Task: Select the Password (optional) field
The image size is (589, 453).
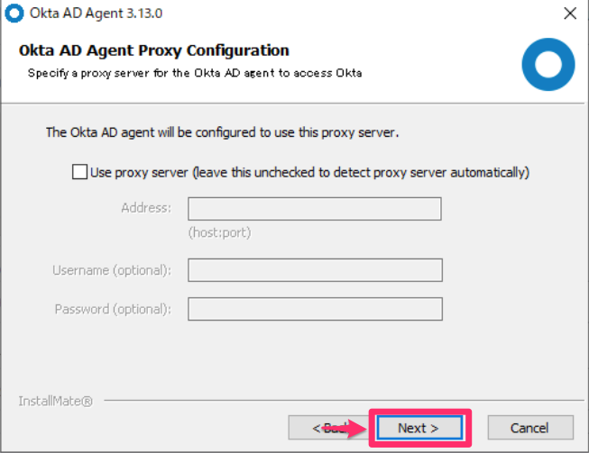Action: (x=314, y=309)
